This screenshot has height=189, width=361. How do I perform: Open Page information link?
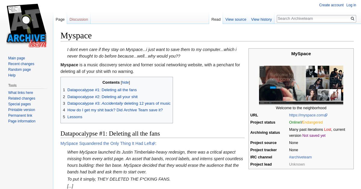pos(22,121)
